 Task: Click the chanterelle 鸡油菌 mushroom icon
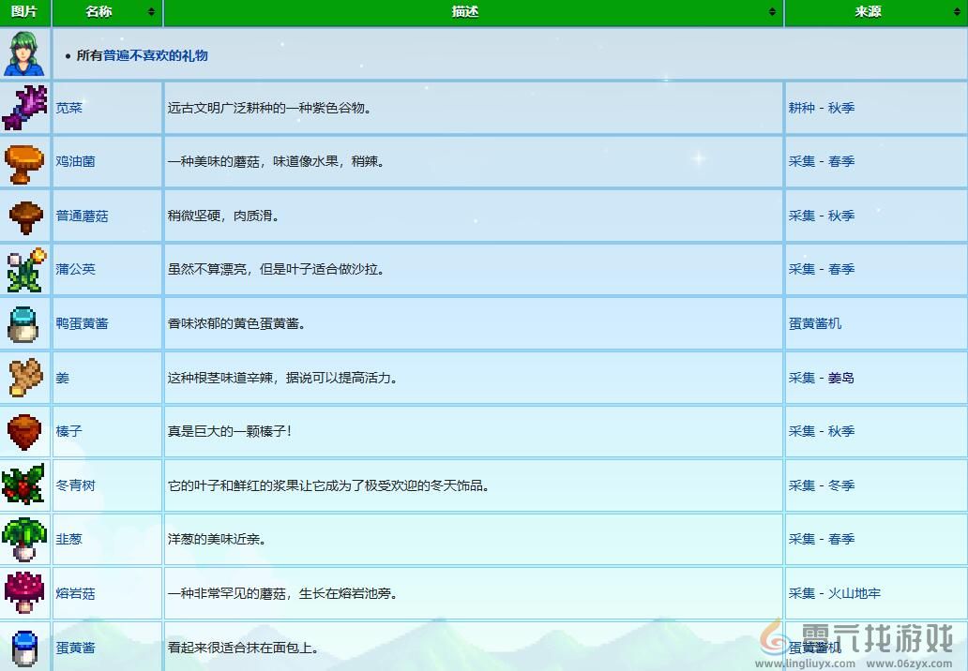24,161
